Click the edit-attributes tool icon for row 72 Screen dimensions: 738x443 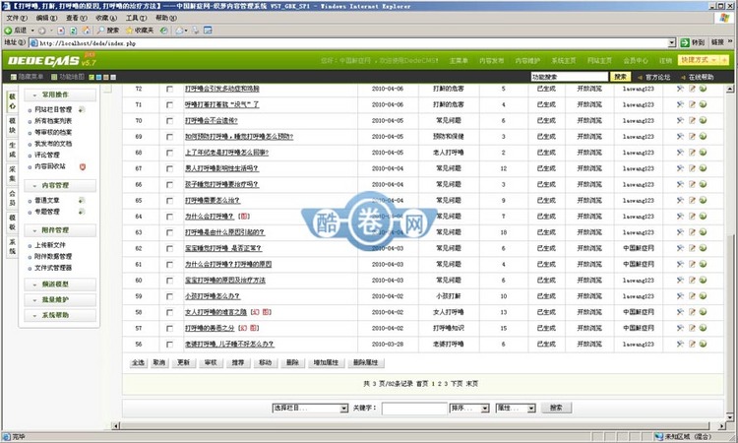[x=680, y=89]
